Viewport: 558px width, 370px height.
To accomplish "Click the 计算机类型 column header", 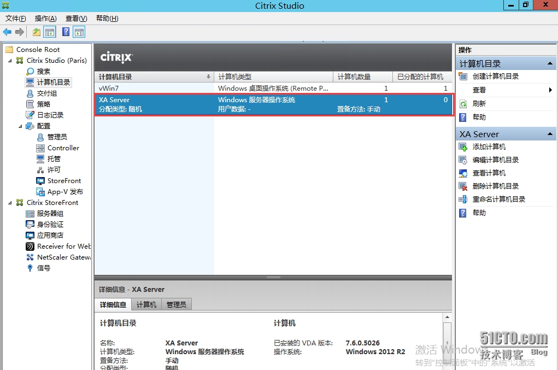I will point(273,77).
